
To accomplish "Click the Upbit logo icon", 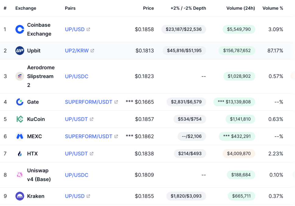I will pos(20,51).
